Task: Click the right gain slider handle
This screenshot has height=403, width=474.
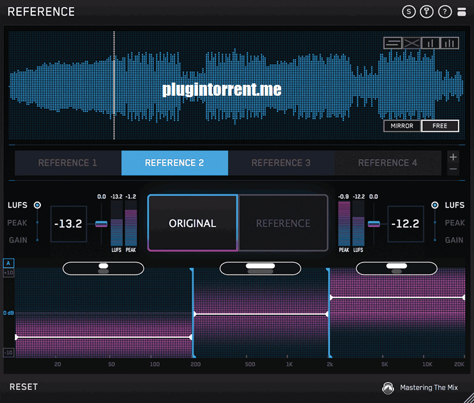Action: (374, 224)
